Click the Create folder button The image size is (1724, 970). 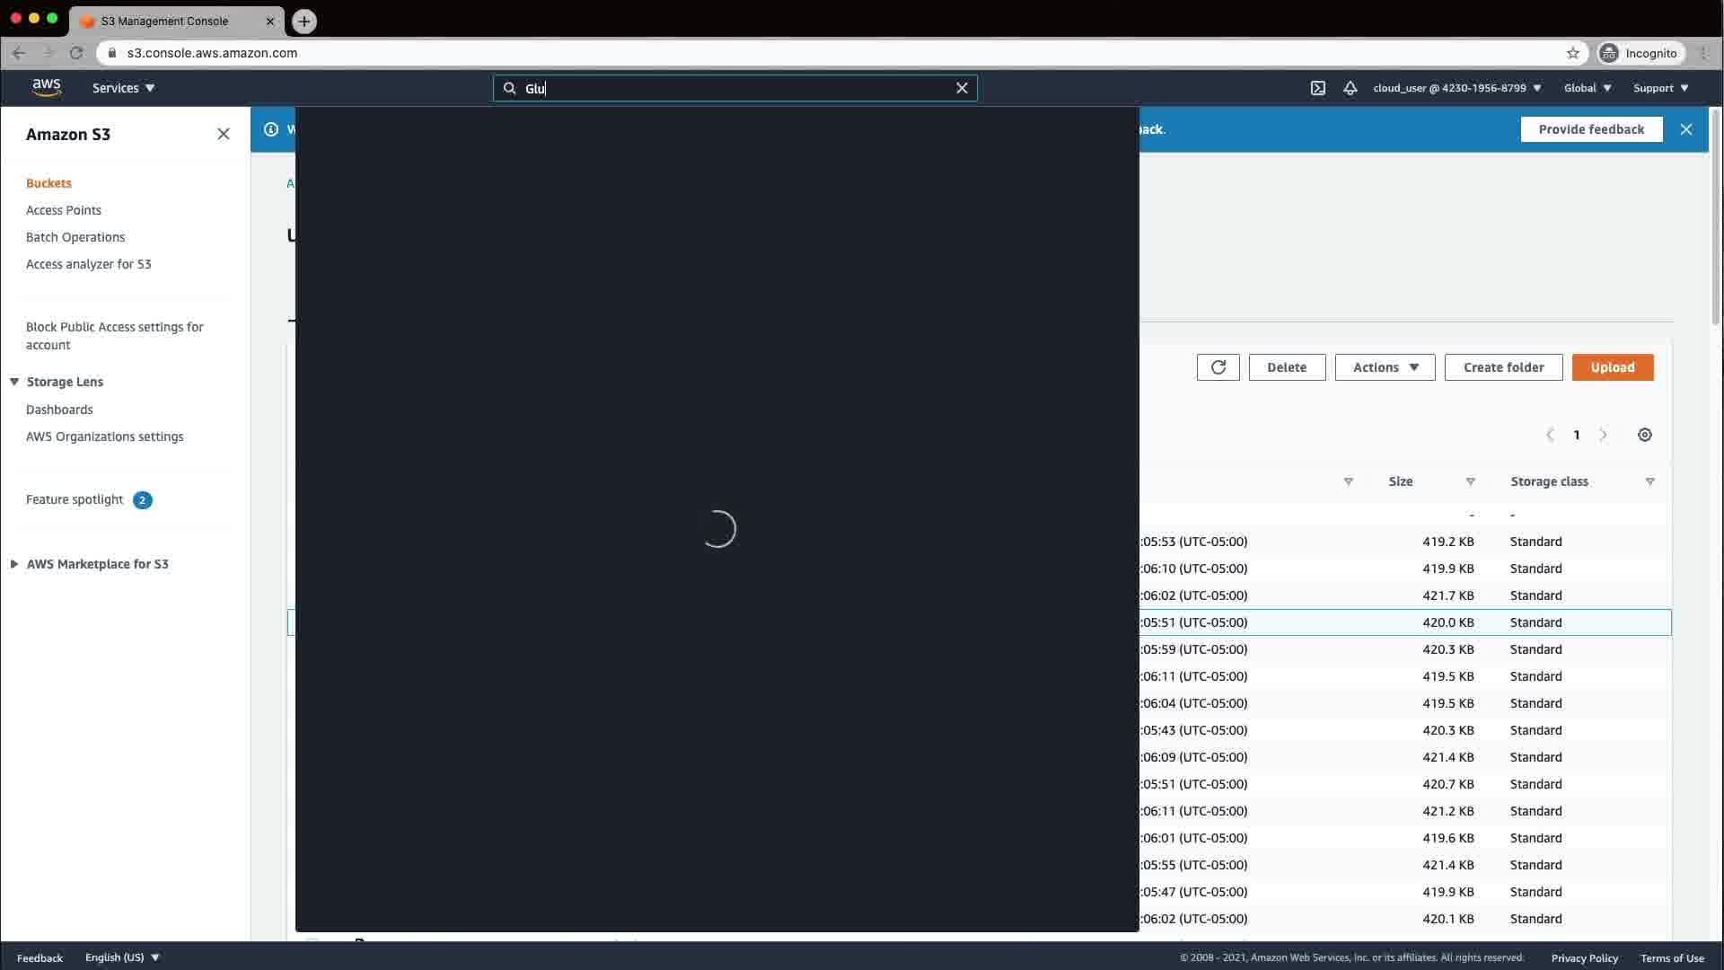1503,367
